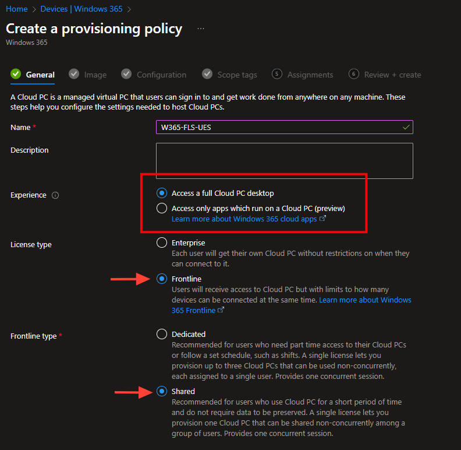
Task: Click the Experience info icon
Action: click(x=55, y=195)
